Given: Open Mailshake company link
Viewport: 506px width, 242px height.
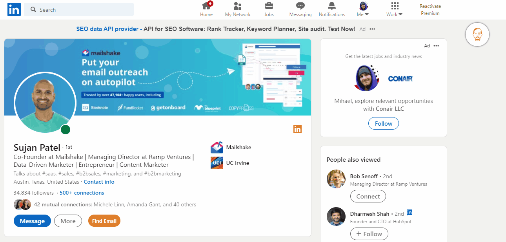Looking at the screenshot, I should click(238, 148).
